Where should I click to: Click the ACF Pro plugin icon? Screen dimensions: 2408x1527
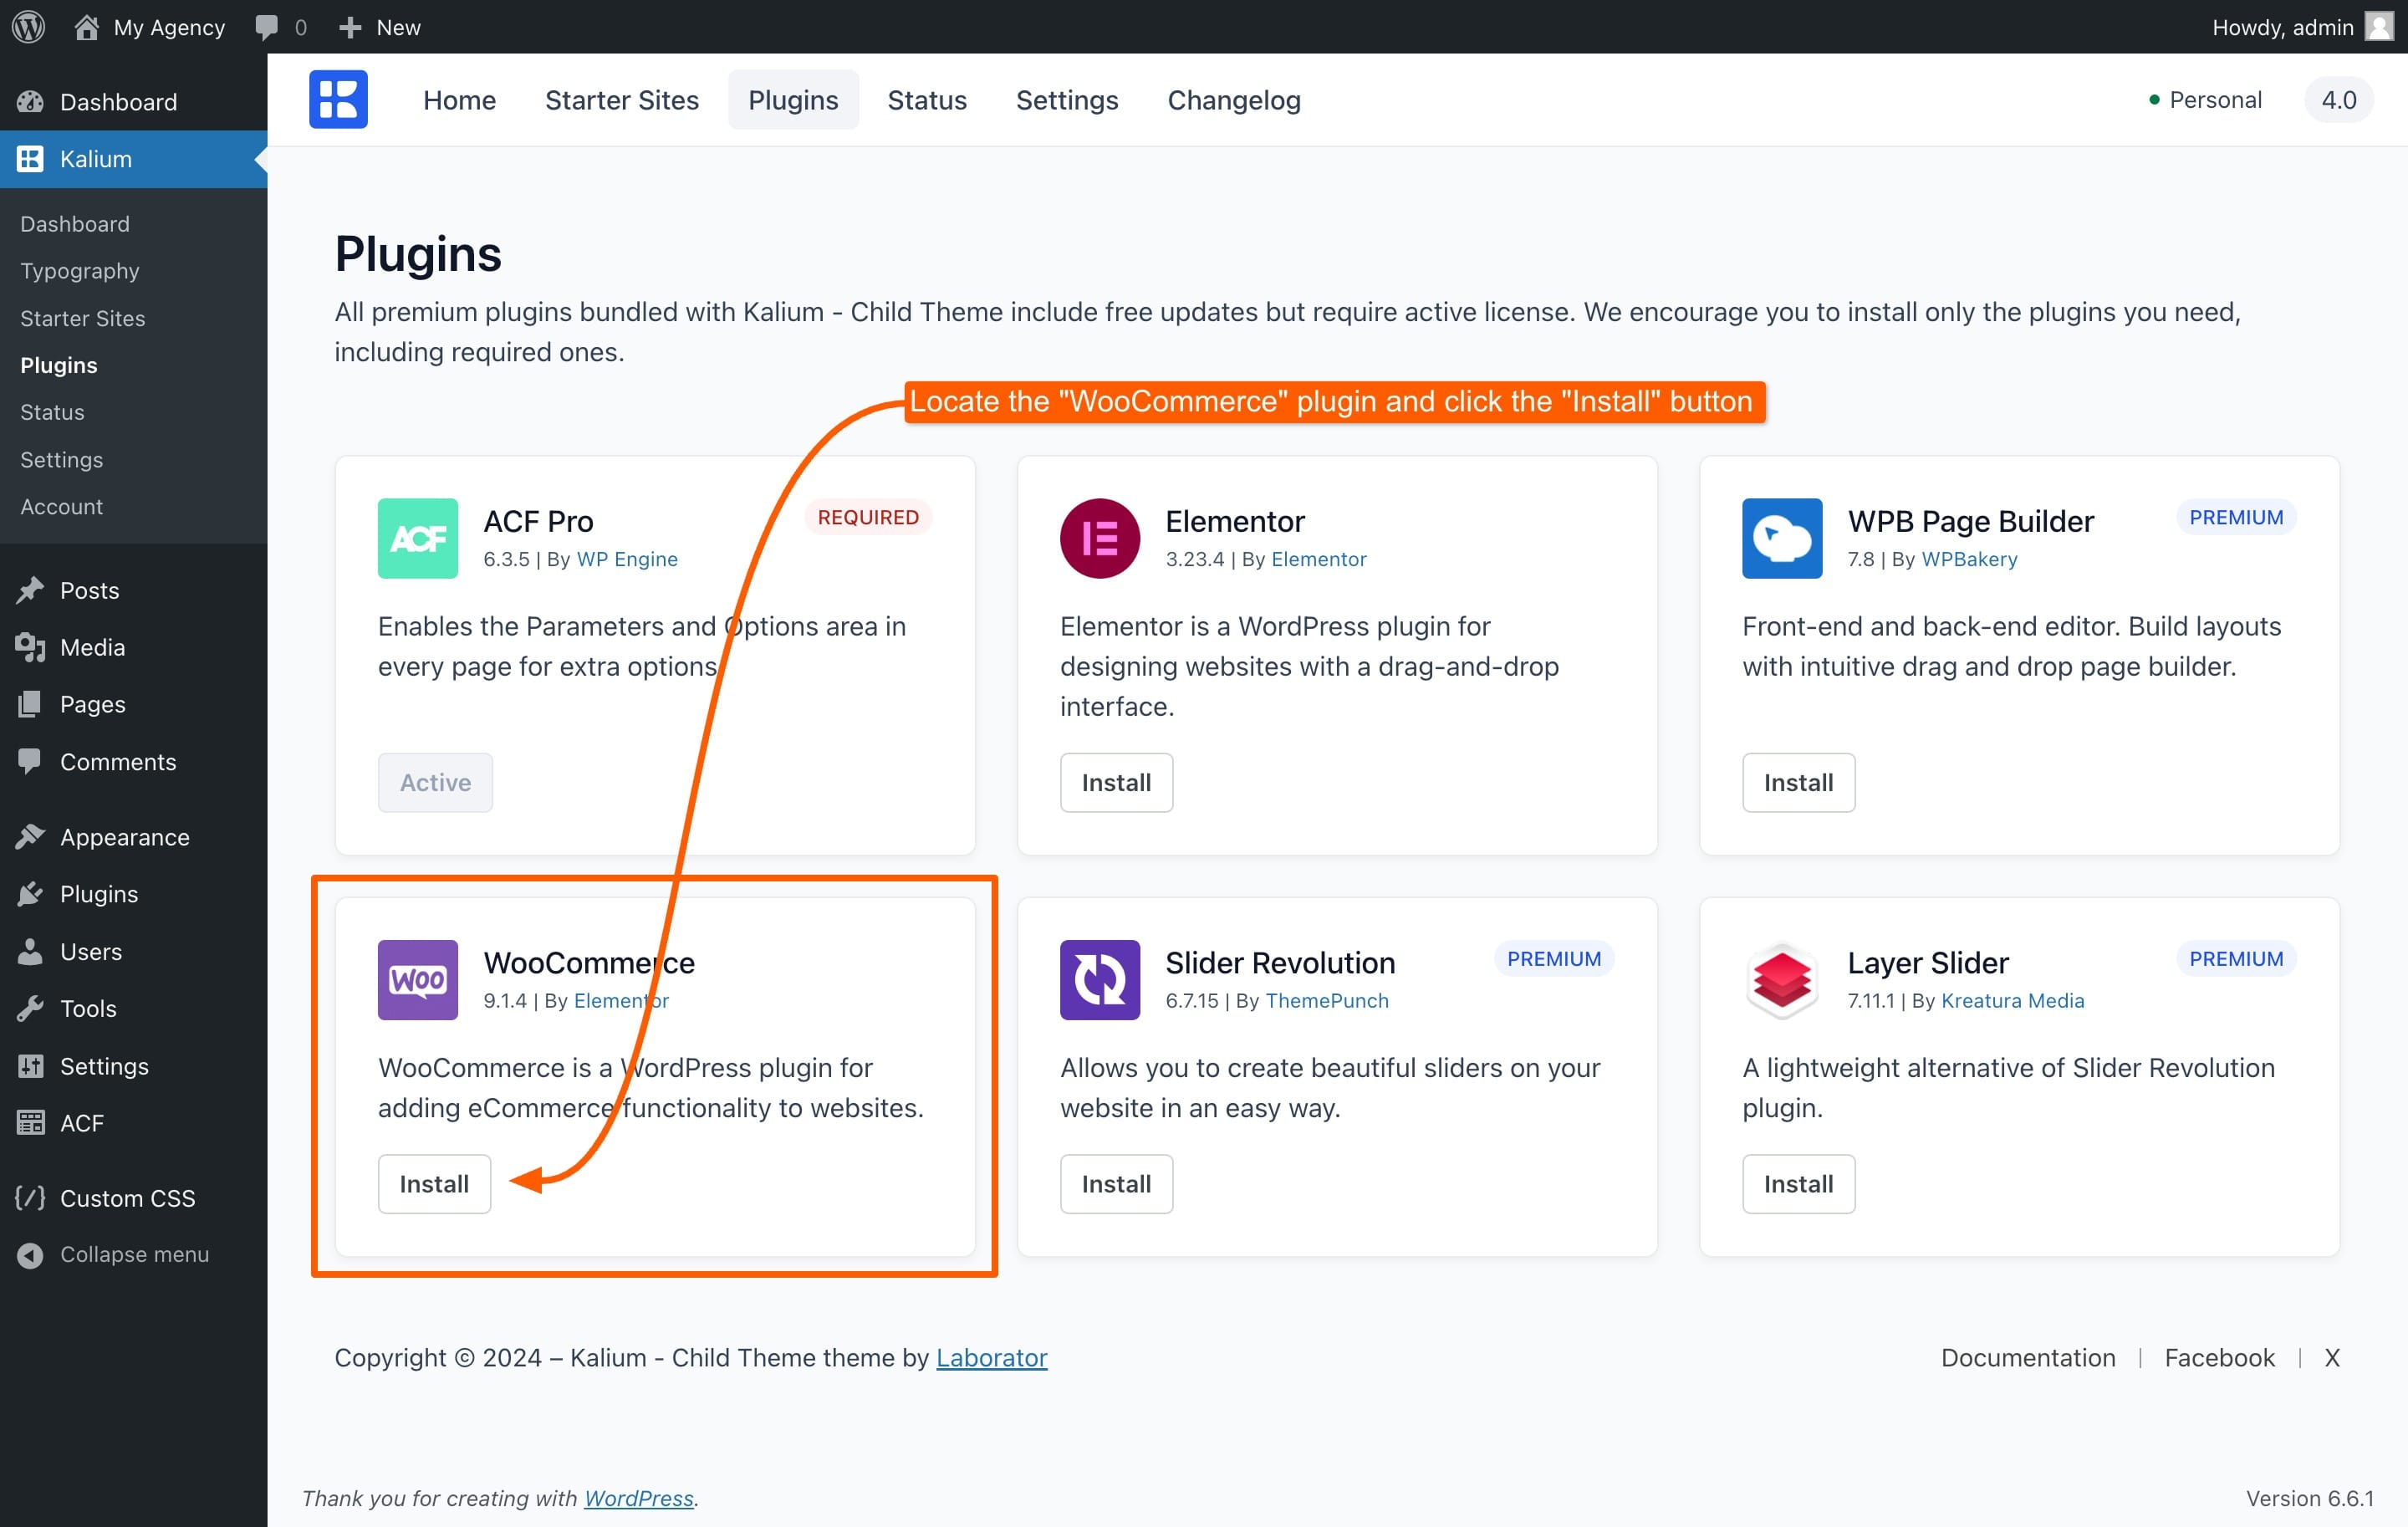point(417,538)
